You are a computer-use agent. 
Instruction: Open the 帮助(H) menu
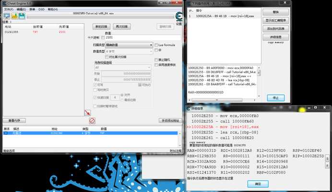[x=53, y=10]
